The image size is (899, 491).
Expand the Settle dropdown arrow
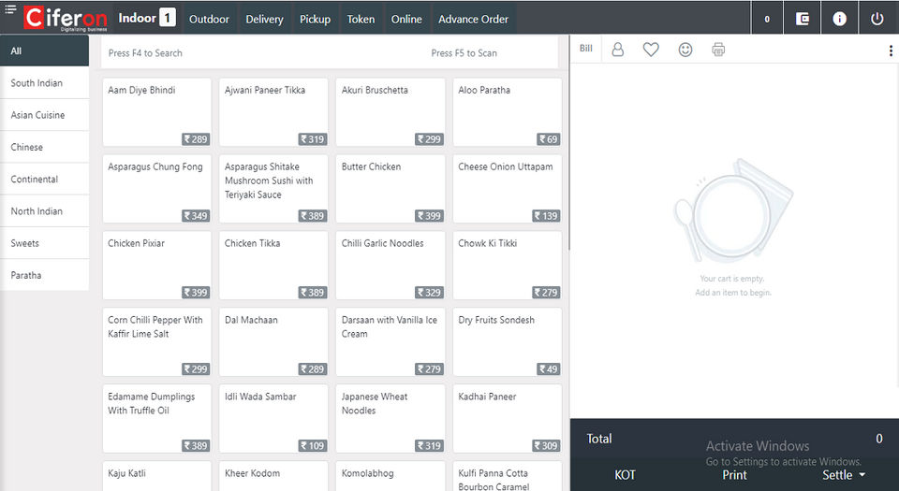click(862, 475)
